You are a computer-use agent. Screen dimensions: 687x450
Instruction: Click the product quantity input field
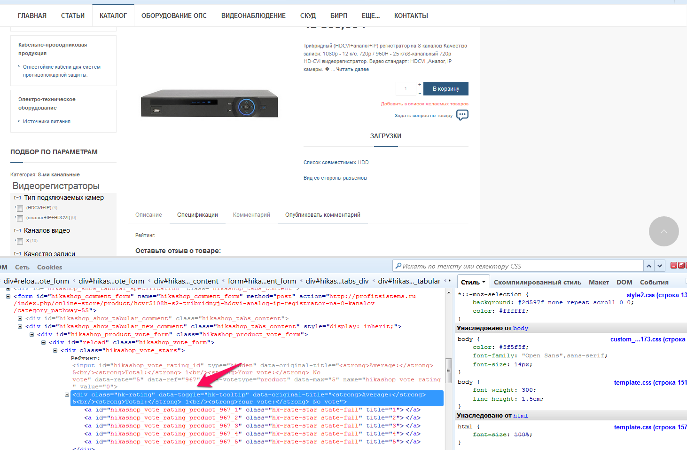(406, 89)
